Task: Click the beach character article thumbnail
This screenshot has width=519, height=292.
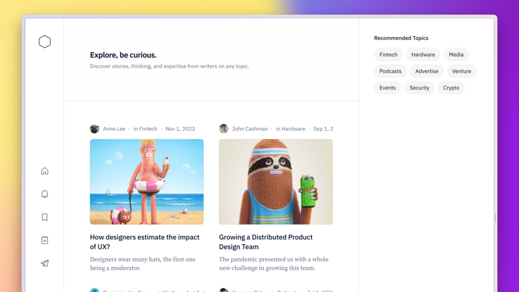Action: (147, 182)
